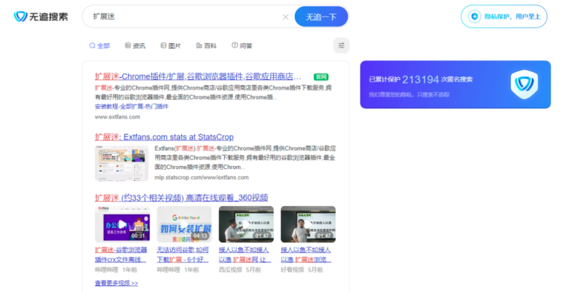Click the 西瓜视频 5月前 source label

[240, 270]
